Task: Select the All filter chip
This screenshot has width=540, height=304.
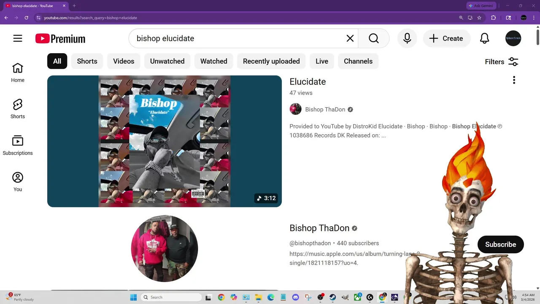Action: (57, 61)
